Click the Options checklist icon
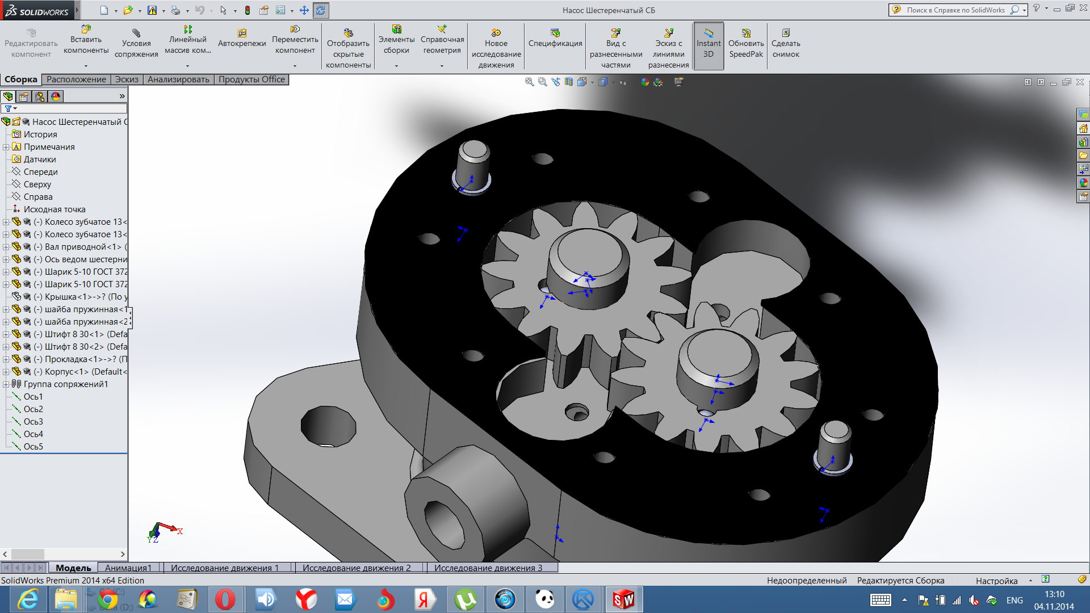This screenshot has height=613, width=1090. [x=280, y=10]
